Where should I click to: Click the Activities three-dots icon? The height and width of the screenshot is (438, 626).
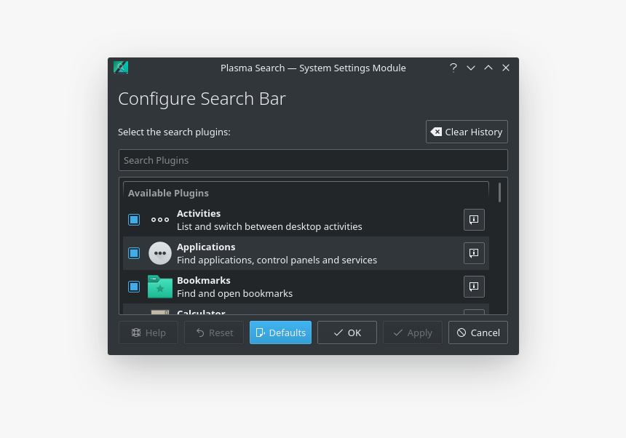point(160,220)
